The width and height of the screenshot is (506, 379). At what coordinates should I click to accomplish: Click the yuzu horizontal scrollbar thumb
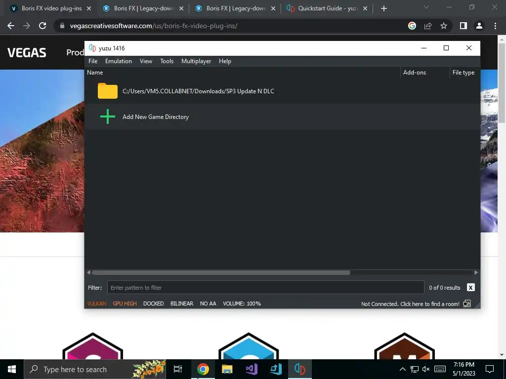221,272
